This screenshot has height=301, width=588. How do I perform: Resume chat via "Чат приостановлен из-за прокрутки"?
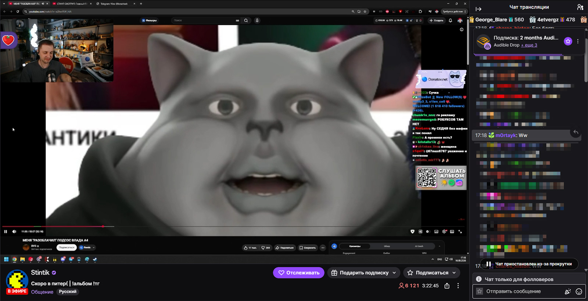click(x=529, y=264)
